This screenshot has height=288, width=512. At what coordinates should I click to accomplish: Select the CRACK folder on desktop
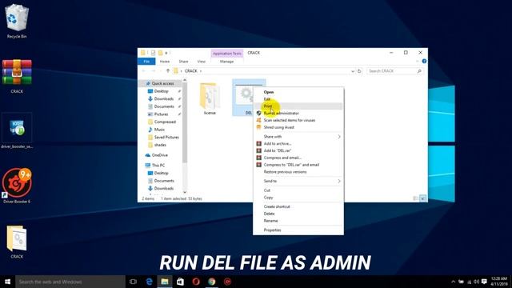point(17,242)
